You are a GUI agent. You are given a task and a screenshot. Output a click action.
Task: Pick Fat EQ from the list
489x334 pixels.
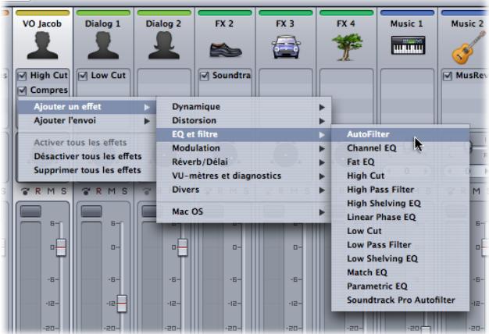(x=401, y=162)
